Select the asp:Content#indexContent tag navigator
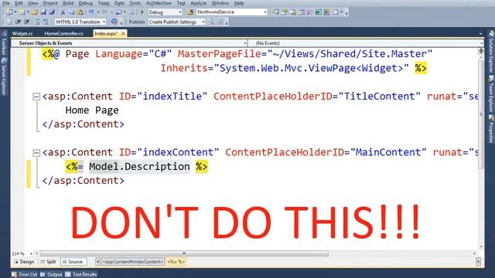 coord(133,262)
